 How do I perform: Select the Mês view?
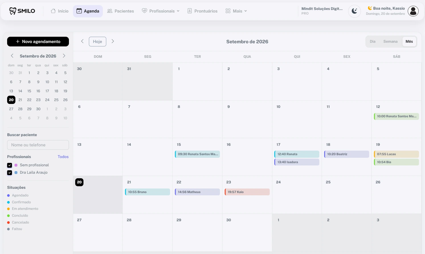409,42
